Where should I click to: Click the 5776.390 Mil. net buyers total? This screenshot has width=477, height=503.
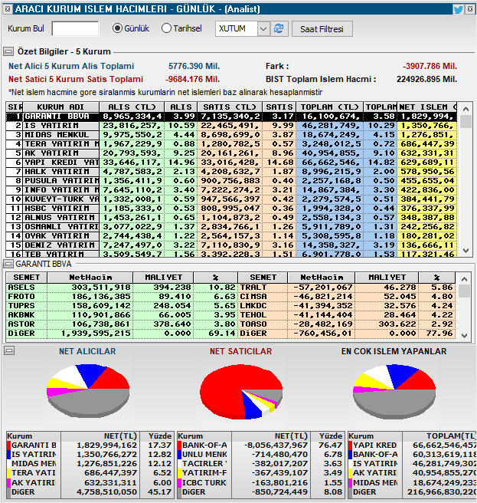pos(194,67)
